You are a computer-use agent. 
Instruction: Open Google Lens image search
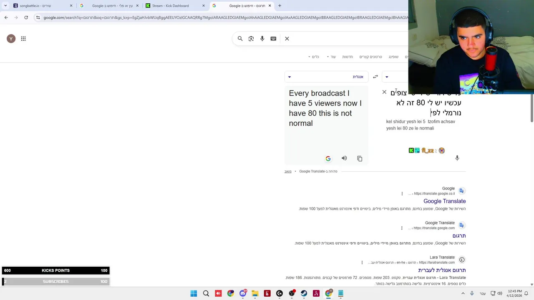point(251,39)
